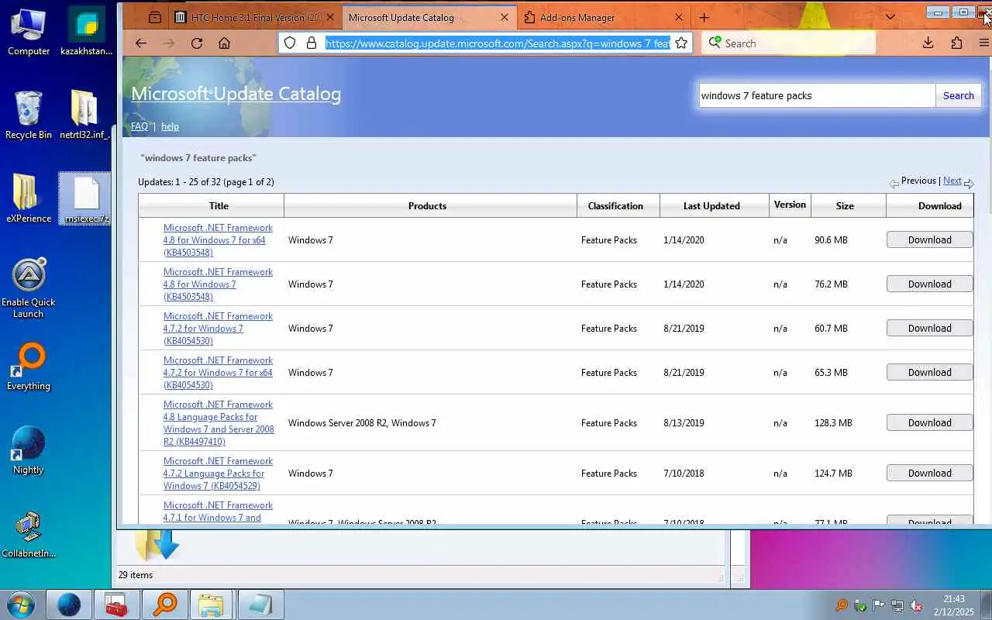Close the HTC Home 3.1 tab
Screen dimensions: 992x620
tap(331, 17)
